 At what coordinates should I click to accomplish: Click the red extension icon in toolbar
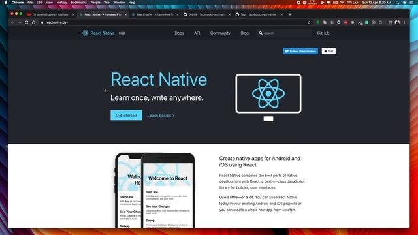coord(346,22)
